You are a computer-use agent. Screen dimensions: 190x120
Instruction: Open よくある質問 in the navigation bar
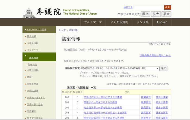[119, 22]
